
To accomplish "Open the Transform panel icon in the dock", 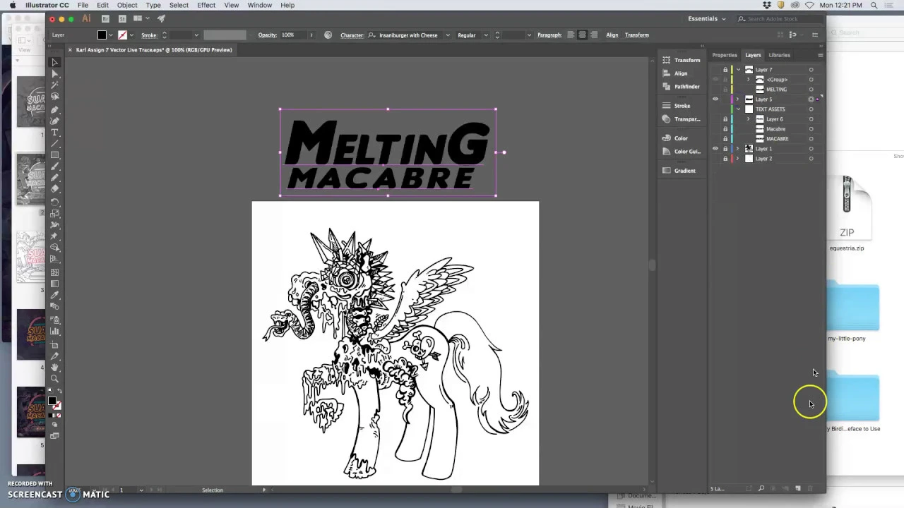I will click(x=666, y=60).
